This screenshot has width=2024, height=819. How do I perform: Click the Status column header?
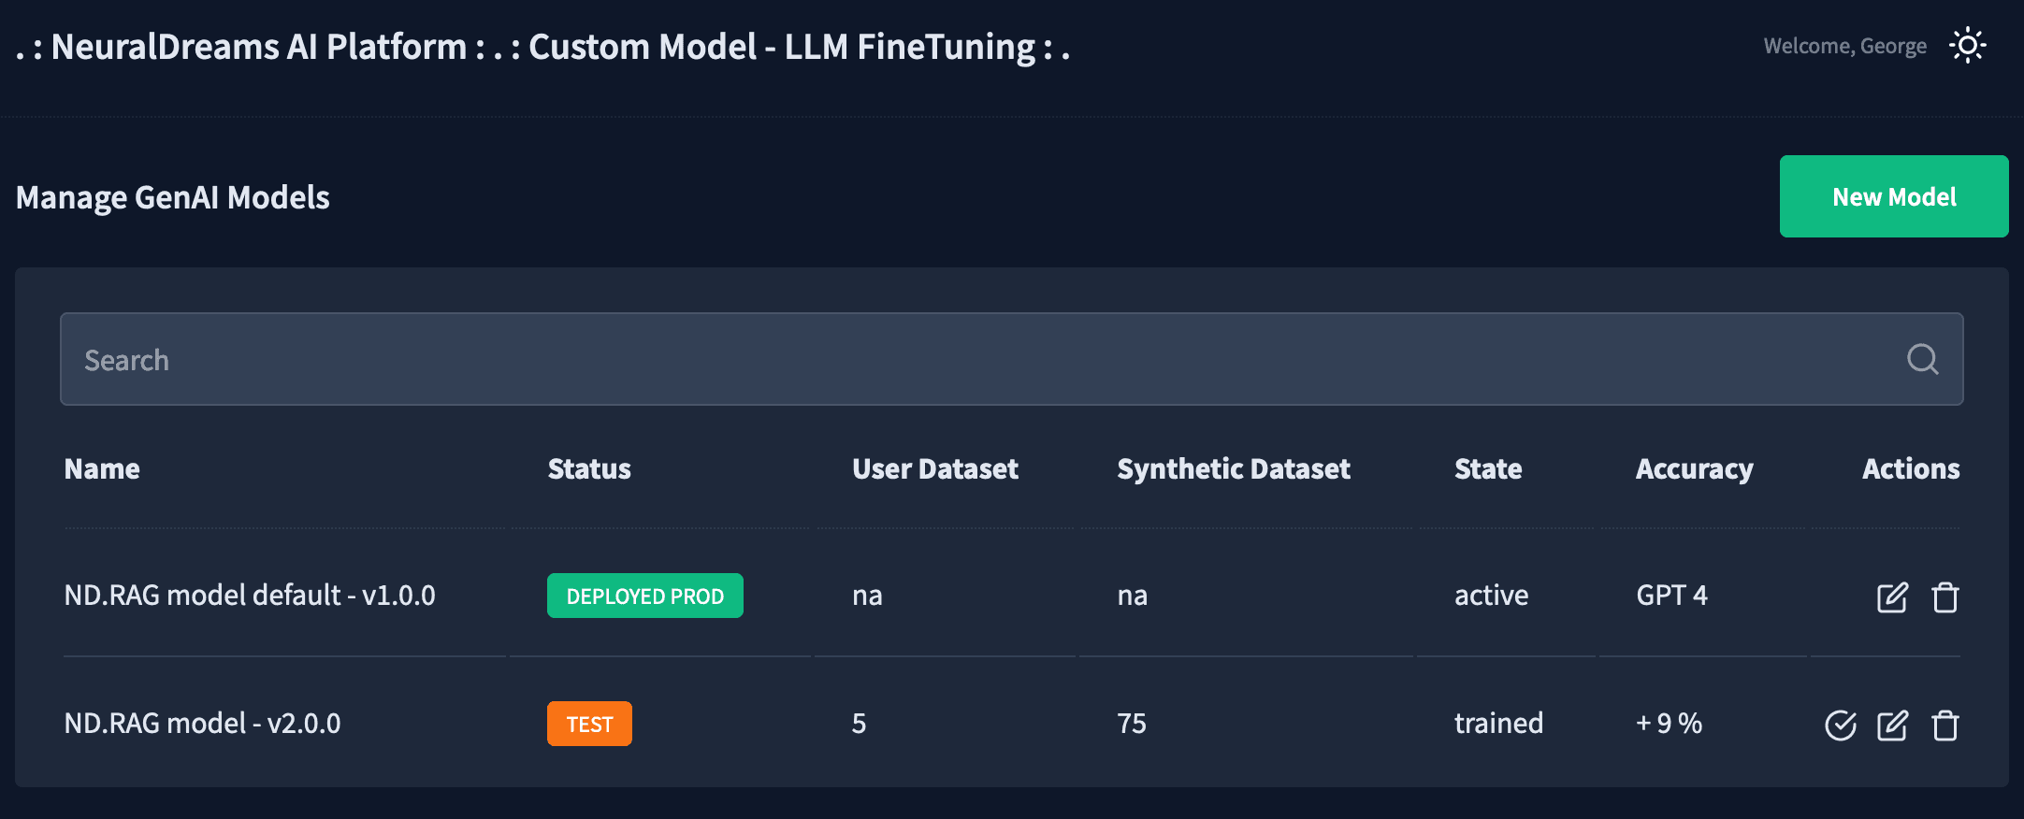pos(589,469)
